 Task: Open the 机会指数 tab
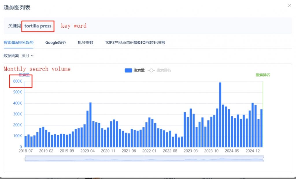click(86, 42)
